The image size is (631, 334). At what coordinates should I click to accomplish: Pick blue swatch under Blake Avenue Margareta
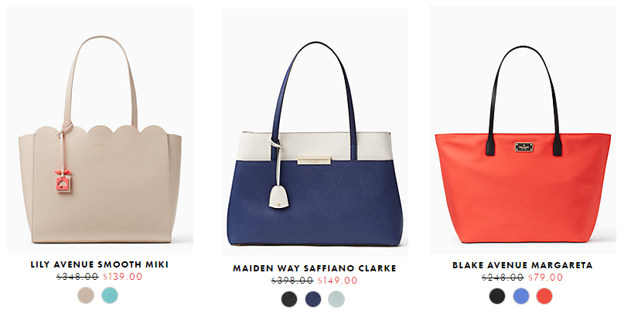click(520, 296)
